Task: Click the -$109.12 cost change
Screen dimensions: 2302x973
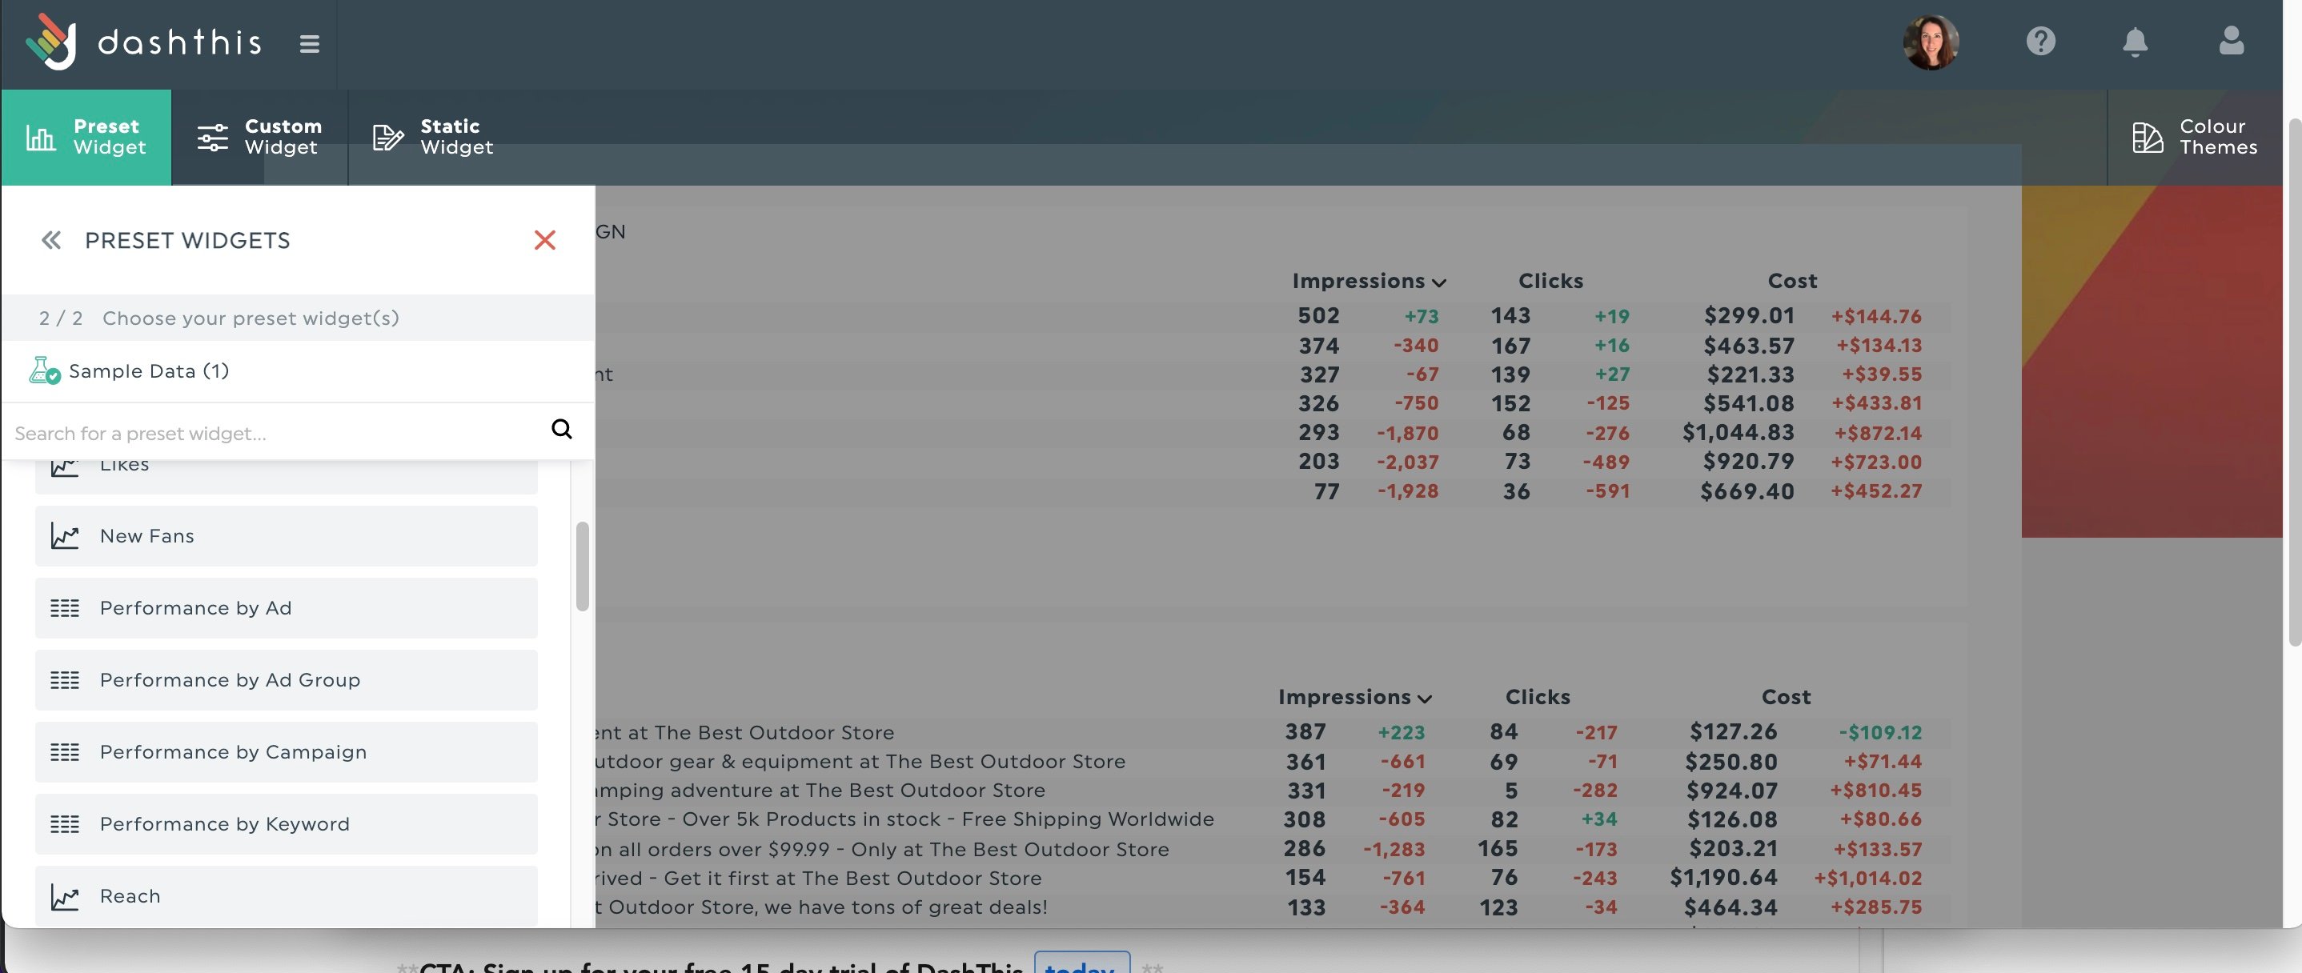Action: 1880,733
